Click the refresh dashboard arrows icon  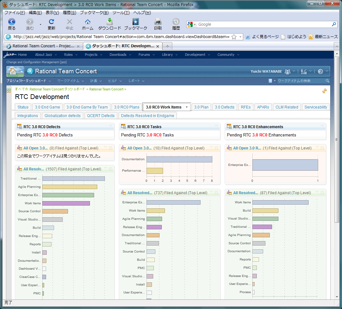(x=325, y=91)
